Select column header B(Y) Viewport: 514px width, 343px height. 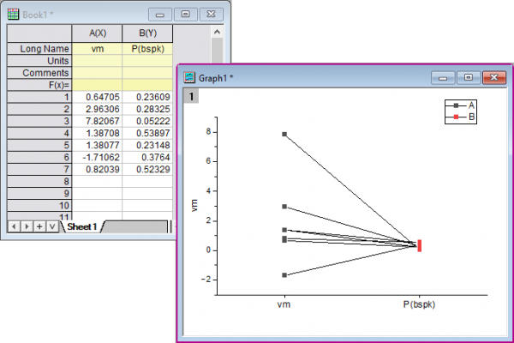[x=147, y=33]
